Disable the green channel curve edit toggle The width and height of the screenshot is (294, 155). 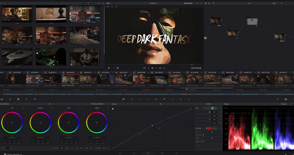[213, 108]
